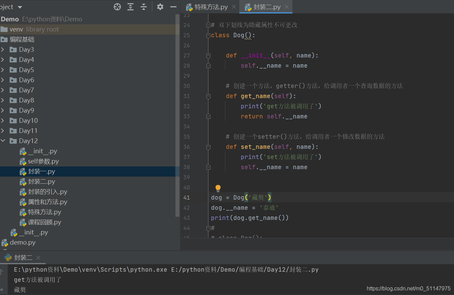This screenshot has width=454, height=295.
Task: Click the locate current file target icon
Action: pyautogui.click(x=117, y=7)
